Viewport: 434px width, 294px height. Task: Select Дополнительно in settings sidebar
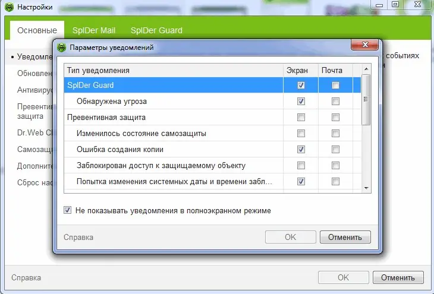tap(34, 166)
